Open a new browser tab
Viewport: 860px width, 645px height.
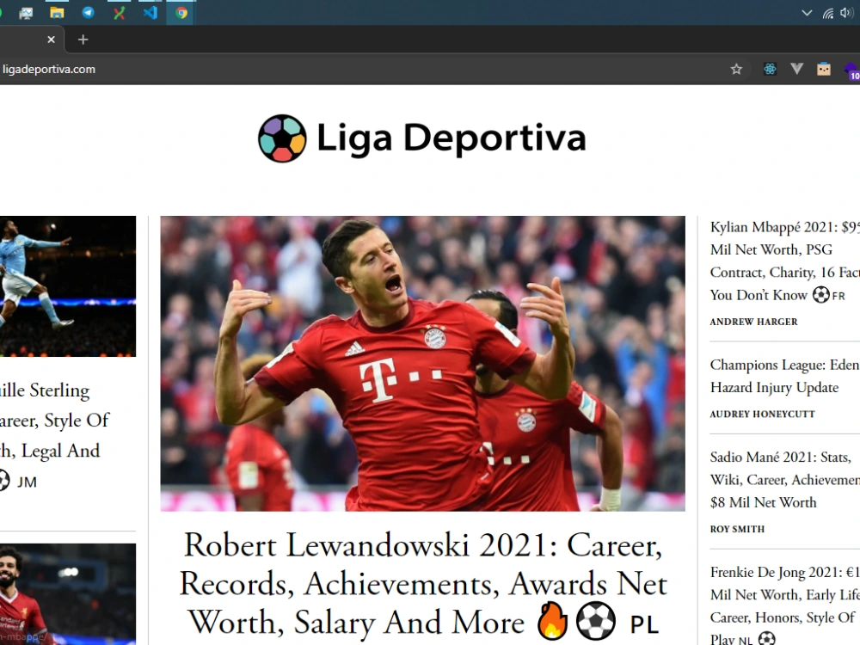(x=83, y=40)
